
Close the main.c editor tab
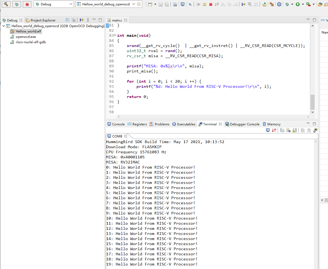click(126, 20)
